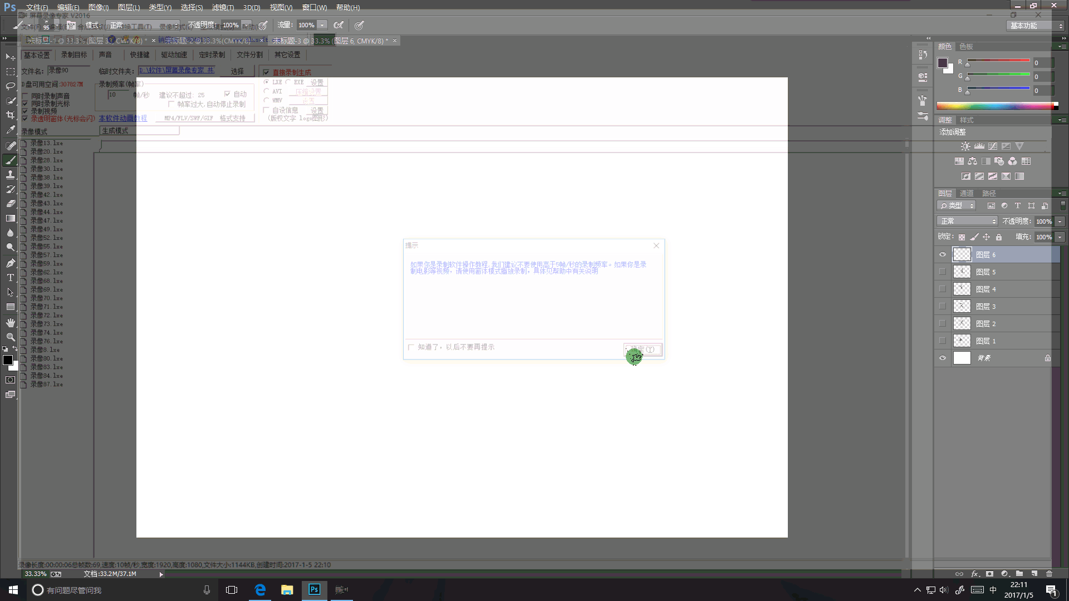Click the R color slider
This screenshot has height=601, width=1069.
point(998,61)
